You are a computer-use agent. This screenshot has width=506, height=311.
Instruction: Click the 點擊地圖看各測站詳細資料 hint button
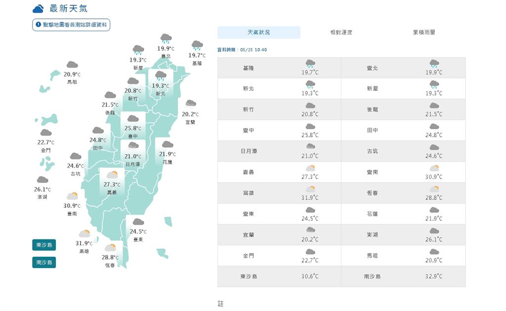click(x=71, y=25)
